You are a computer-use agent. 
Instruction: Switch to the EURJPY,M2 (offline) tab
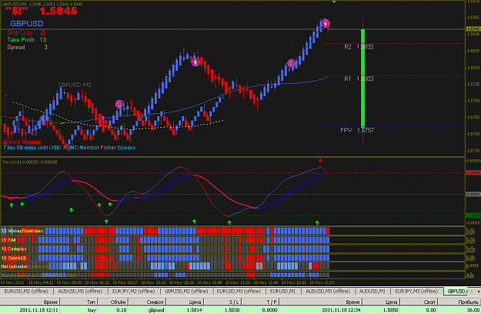click(133, 291)
